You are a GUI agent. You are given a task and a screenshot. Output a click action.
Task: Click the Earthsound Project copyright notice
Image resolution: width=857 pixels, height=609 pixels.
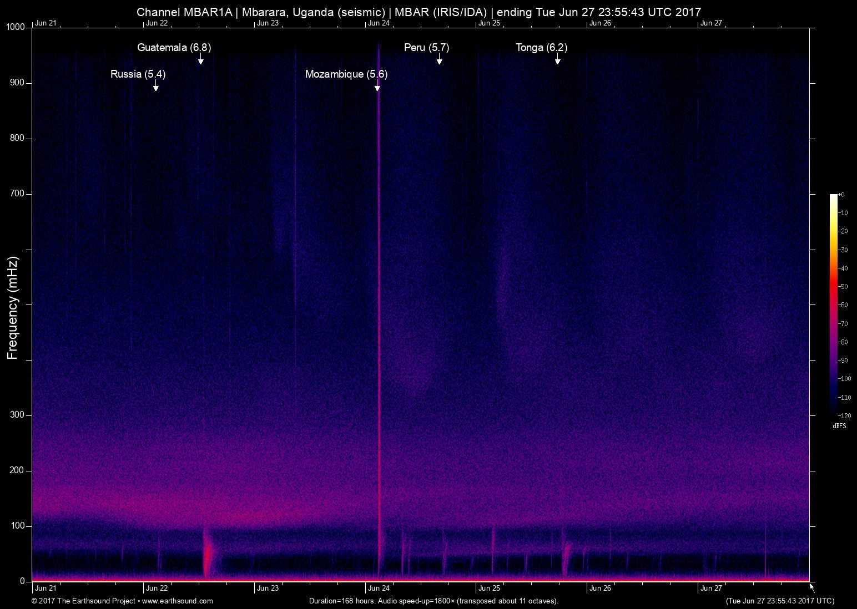[x=83, y=601]
